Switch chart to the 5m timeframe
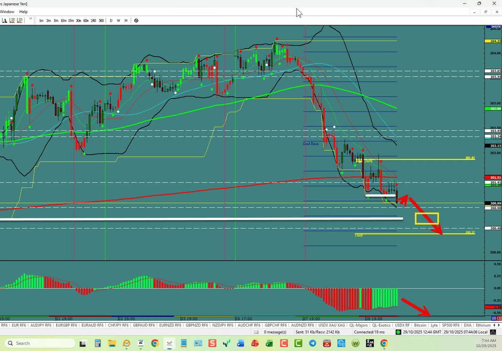Image resolution: width=502 pixels, height=351 pixels. (x=56, y=20)
